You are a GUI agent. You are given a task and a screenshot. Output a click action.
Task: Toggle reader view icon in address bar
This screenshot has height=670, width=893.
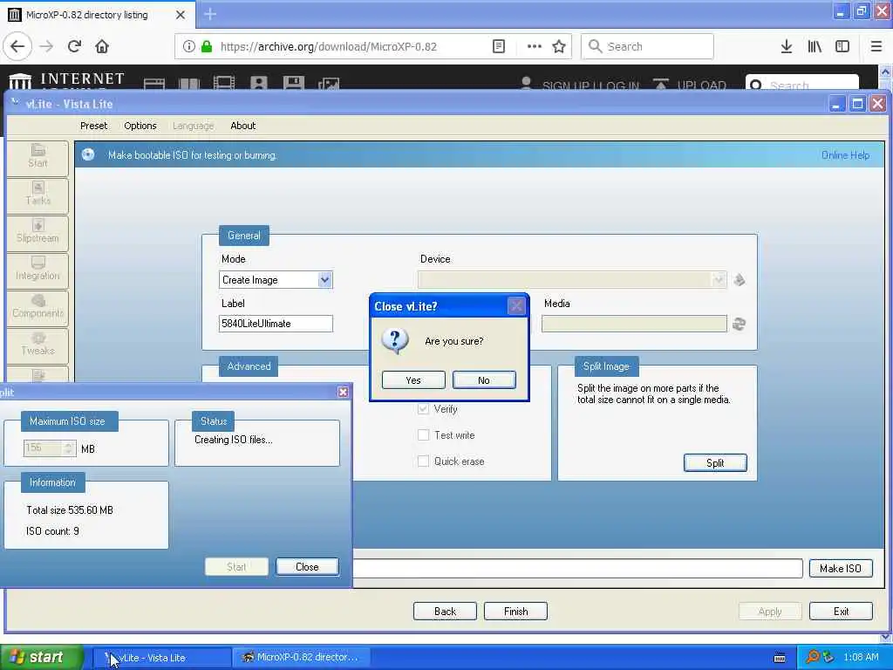[499, 46]
